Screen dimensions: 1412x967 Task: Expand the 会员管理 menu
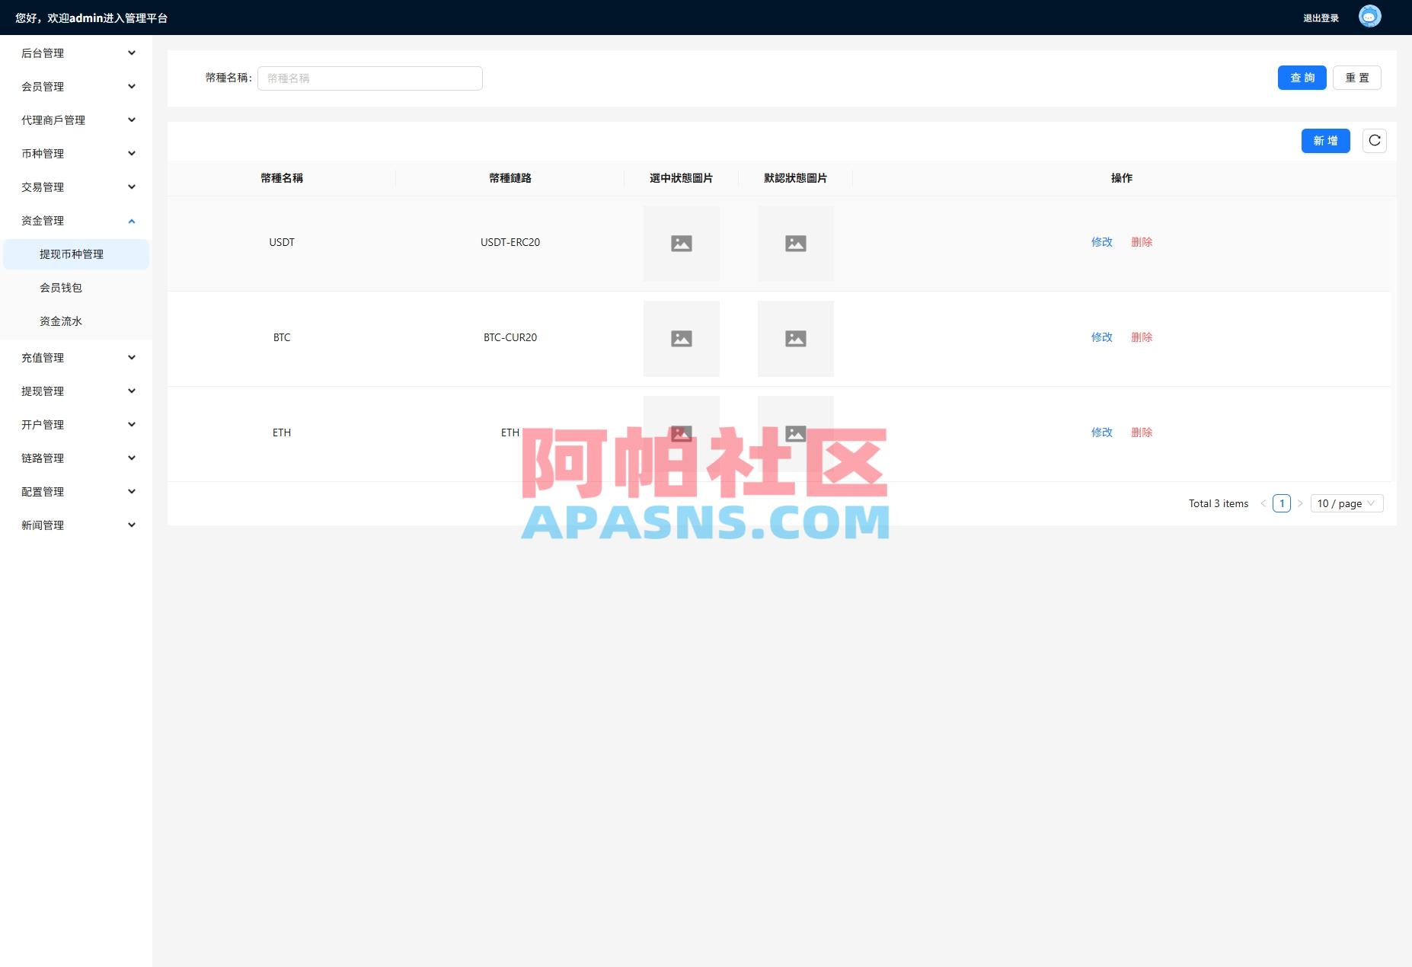tap(76, 86)
